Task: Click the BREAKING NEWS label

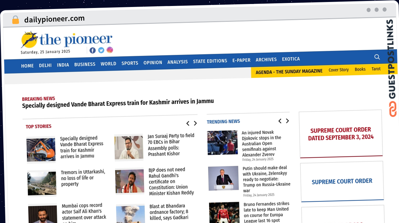Action: pyautogui.click(x=39, y=99)
